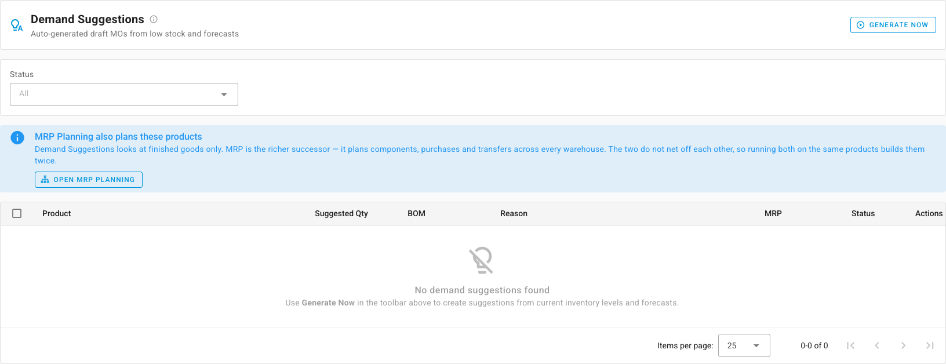946x364 pixels.
Task: Click the 'MRP Planning also plans these products' heading
Action: click(118, 137)
